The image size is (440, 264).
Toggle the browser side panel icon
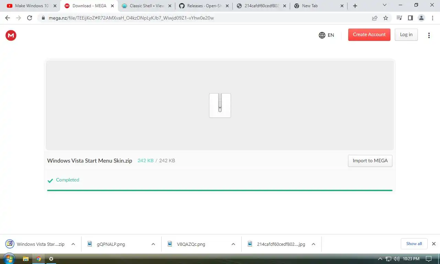(x=410, y=18)
